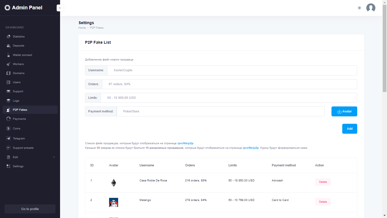The height and width of the screenshot is (218, 387).
Task: Delete the Casa Roble De Roca entry
Action: tap(323, 182)
